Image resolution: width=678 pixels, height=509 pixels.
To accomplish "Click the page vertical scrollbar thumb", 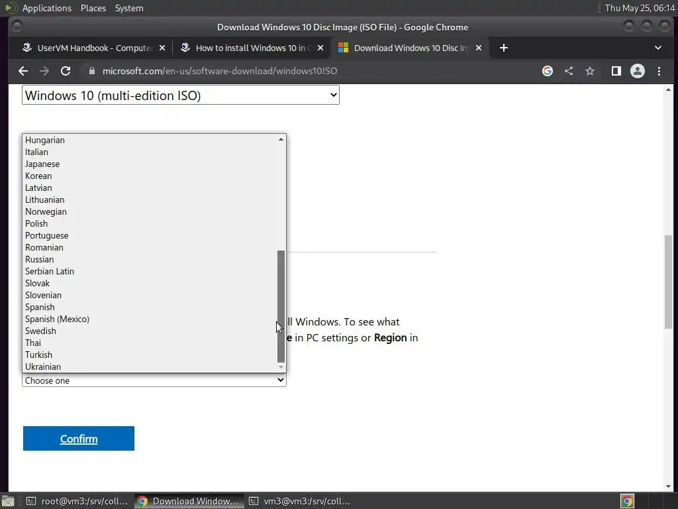I will [669, 282].
